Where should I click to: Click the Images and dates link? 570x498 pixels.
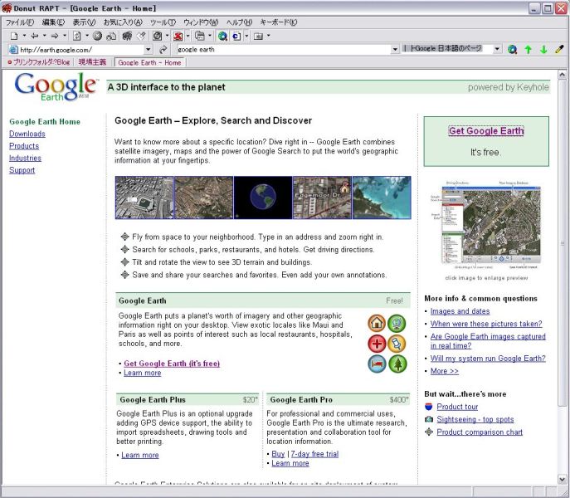(460, 311)
